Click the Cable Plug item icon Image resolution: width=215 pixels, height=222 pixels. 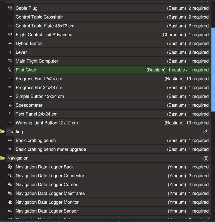coord(10,8)
